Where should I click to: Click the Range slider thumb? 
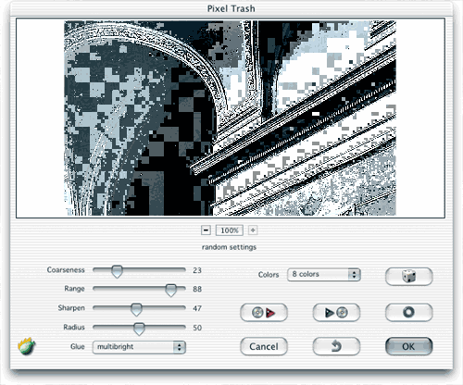click(x=170, y=291)
